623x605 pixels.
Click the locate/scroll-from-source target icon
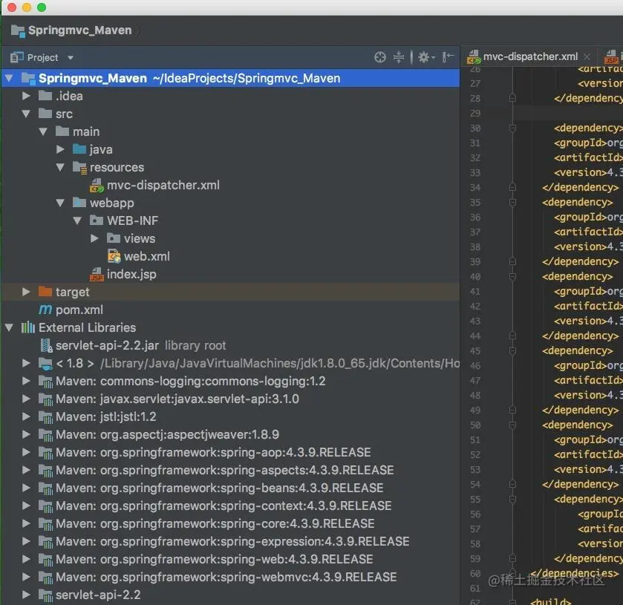click(x=380, y=57)
